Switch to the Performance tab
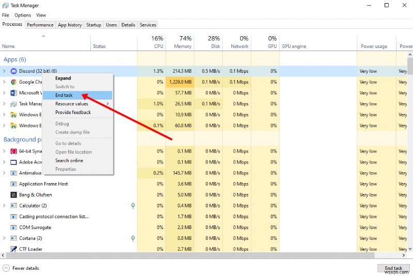413x276 pixels. point(40,25)
